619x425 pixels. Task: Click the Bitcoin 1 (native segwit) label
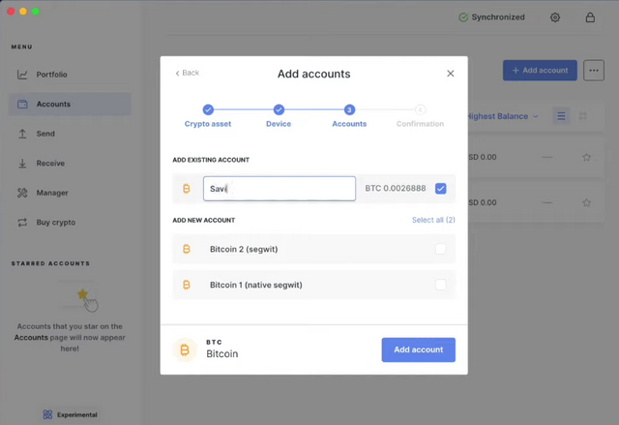[x=256, y=285]
